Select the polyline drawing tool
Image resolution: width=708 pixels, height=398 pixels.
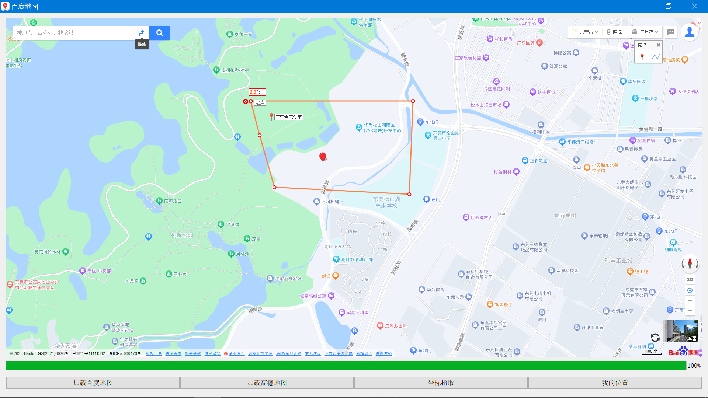[x=655, y=56]
